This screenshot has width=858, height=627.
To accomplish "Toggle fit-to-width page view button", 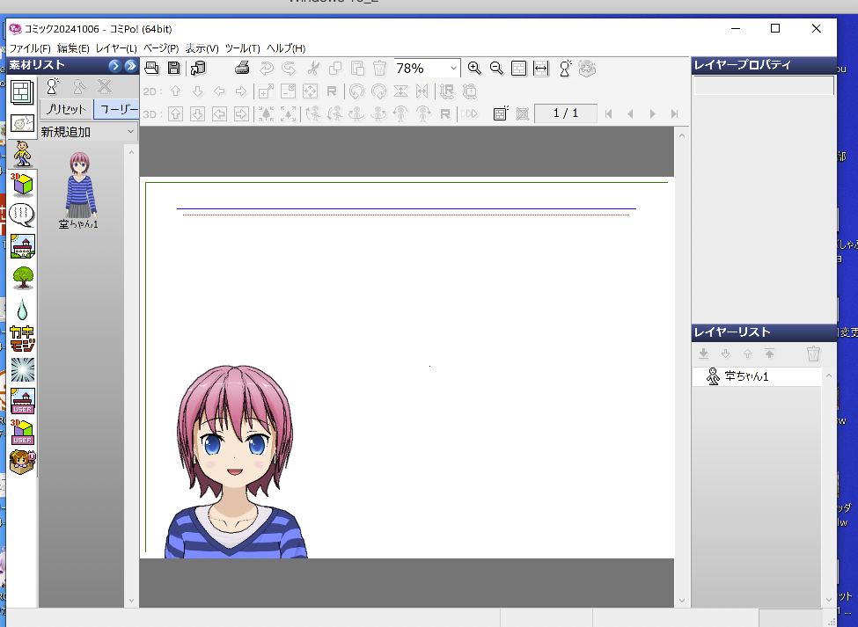I will [541, 68].
